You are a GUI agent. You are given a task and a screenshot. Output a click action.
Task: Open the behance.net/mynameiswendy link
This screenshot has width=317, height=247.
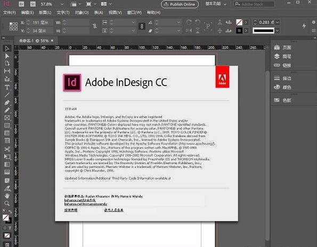point(86,204)
